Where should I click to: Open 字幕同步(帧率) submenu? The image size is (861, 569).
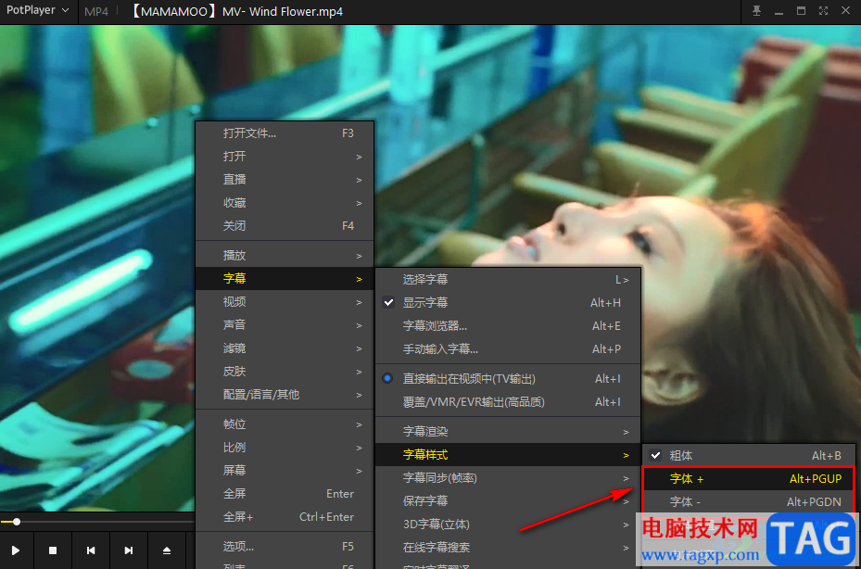pos(508,478)
